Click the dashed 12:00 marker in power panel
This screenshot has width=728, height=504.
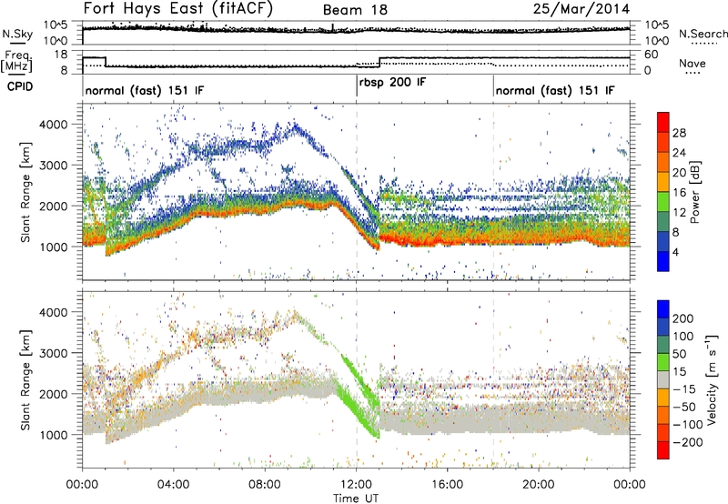coord(357,192)
